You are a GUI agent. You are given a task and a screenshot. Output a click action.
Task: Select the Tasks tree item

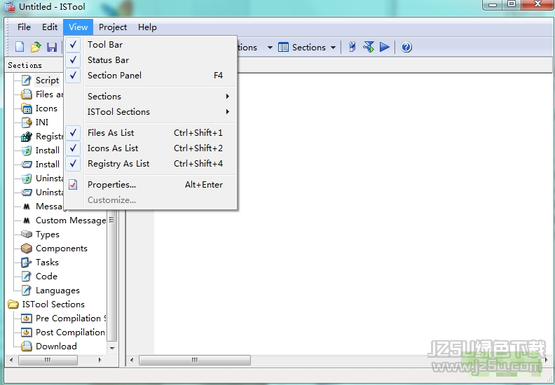click(x=47, y=262)
